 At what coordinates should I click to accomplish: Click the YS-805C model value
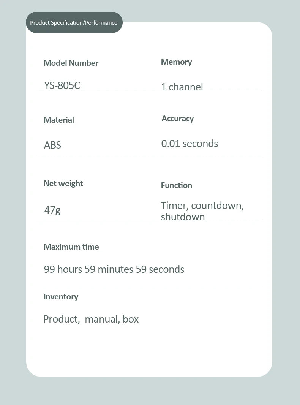62,85
